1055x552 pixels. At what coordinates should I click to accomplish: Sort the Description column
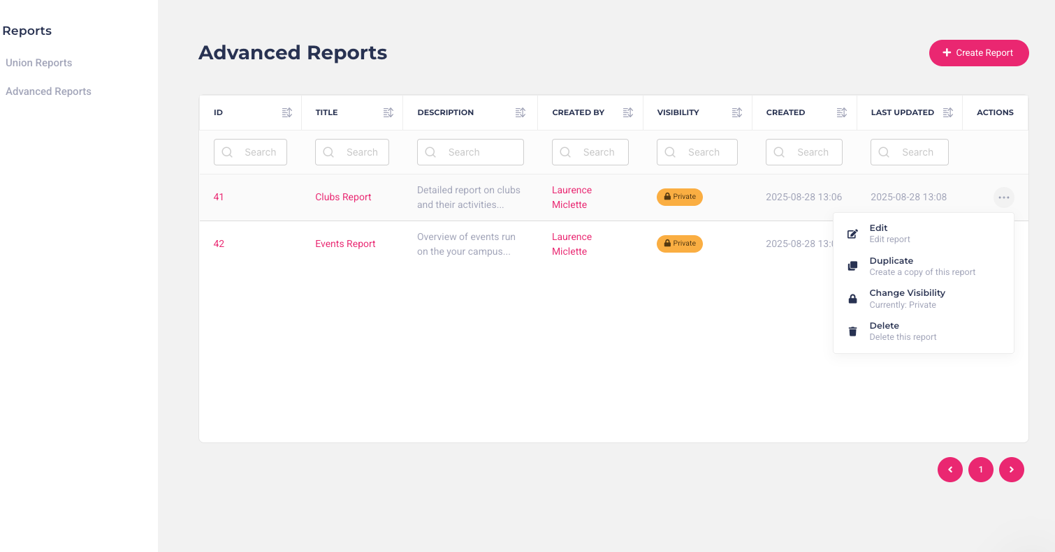[521, 112]
